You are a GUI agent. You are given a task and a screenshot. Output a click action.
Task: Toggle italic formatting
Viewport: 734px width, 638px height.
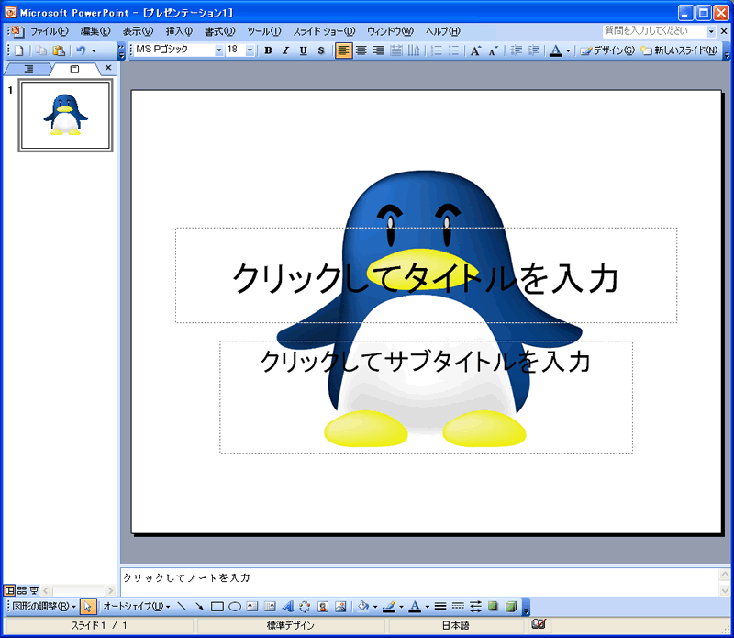point(285,50)
